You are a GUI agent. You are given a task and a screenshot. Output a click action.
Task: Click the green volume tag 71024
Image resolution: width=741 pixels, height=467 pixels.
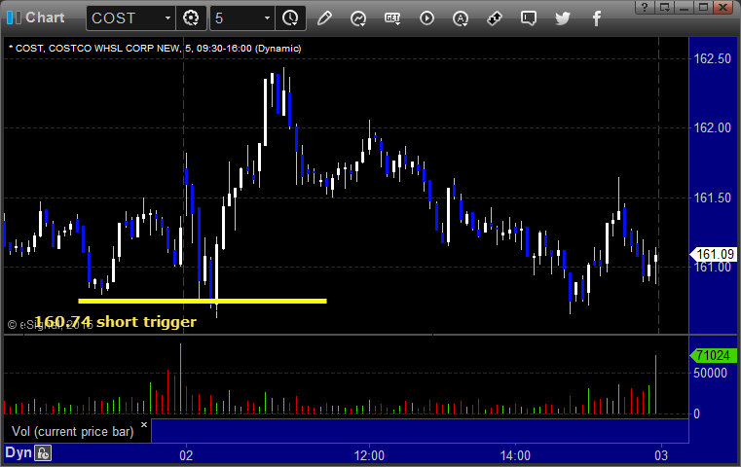point(714,355)
